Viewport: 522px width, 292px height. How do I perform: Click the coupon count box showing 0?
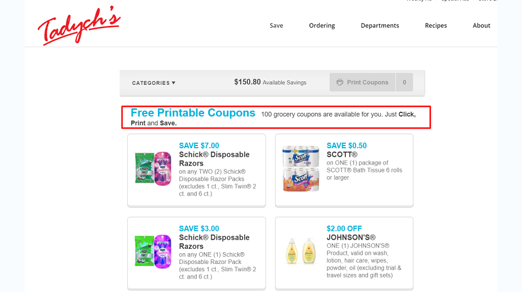point(404,83)
